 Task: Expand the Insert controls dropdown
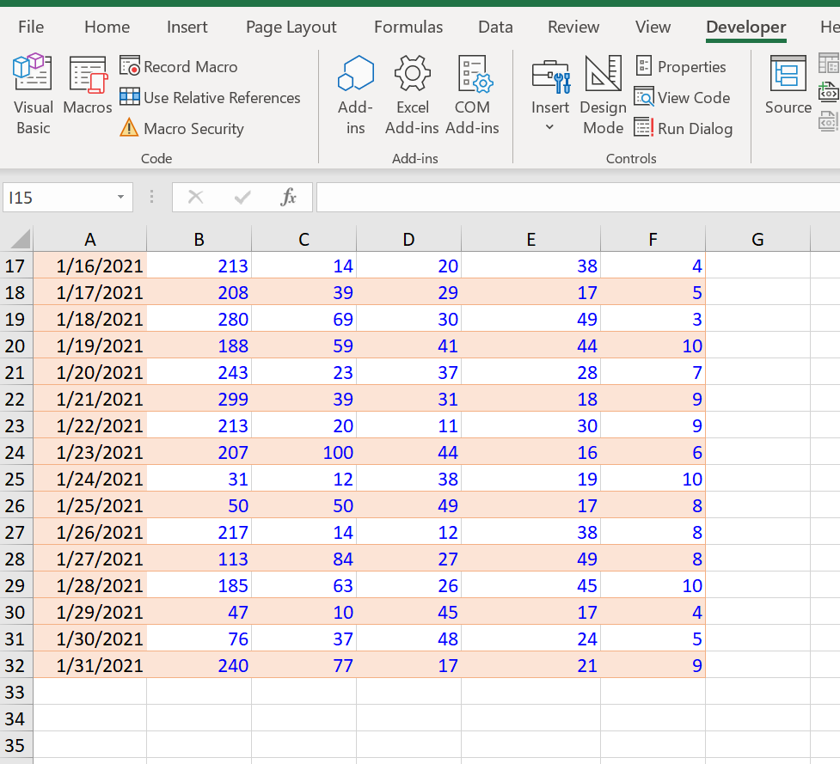pyautogui.click(x=550, y=127)
